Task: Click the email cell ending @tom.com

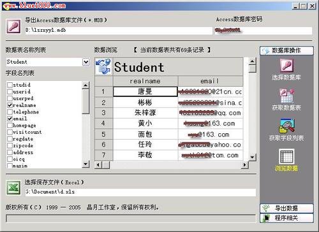Action: coord(210,155)
